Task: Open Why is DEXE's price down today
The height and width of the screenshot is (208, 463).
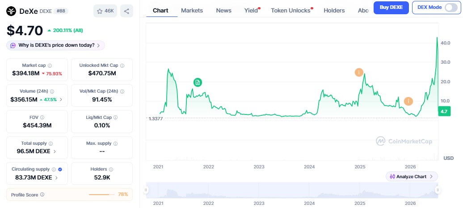Action: (x=55, y=45)
